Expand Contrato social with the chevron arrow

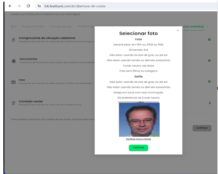coord(210,103)
